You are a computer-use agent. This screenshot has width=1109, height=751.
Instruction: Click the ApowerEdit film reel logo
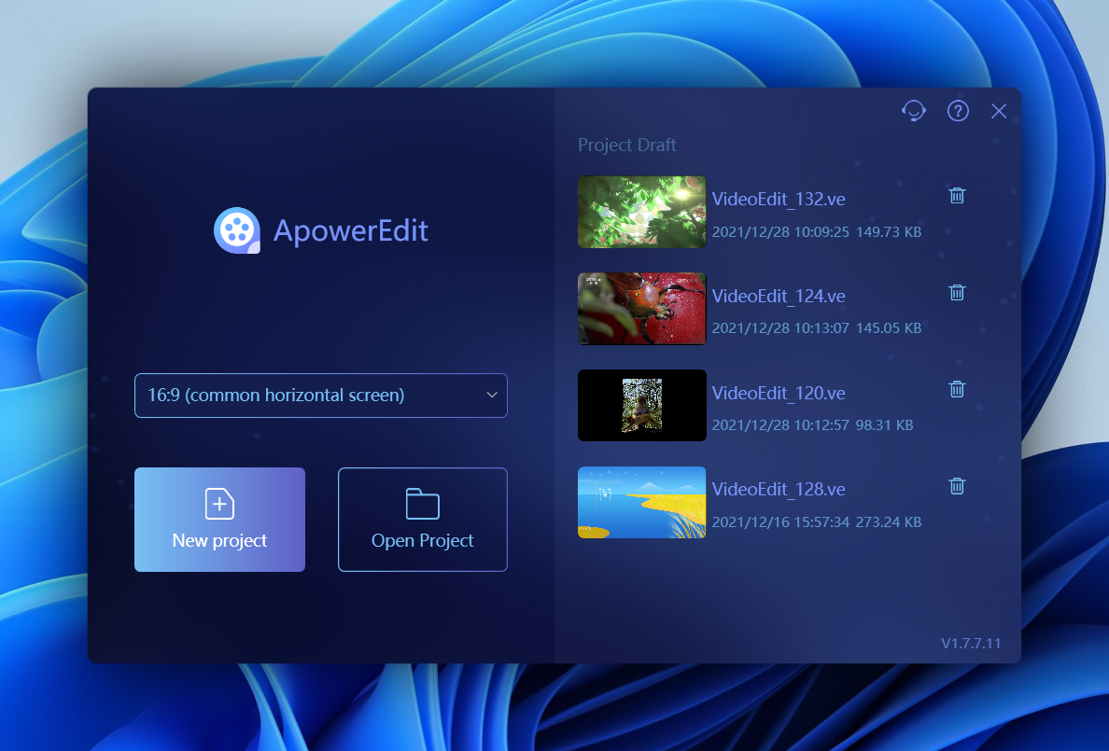tap(237, 229)
